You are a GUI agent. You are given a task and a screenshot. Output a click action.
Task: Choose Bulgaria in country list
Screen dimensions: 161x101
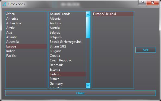67,51
